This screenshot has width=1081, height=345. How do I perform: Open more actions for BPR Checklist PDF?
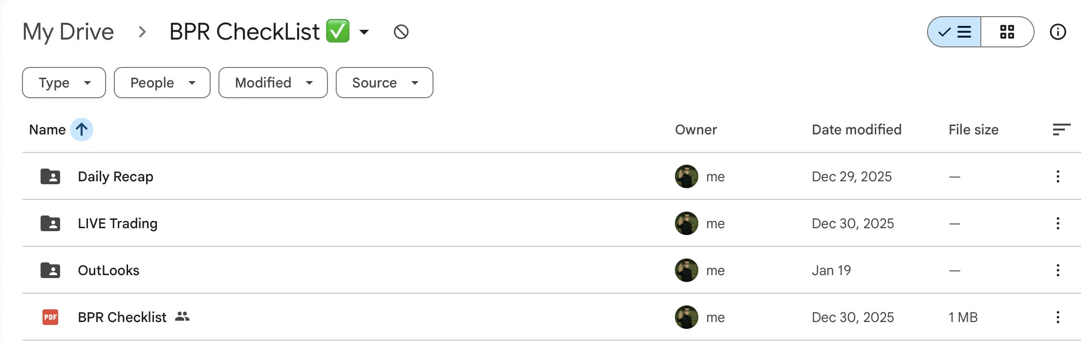1058,317
